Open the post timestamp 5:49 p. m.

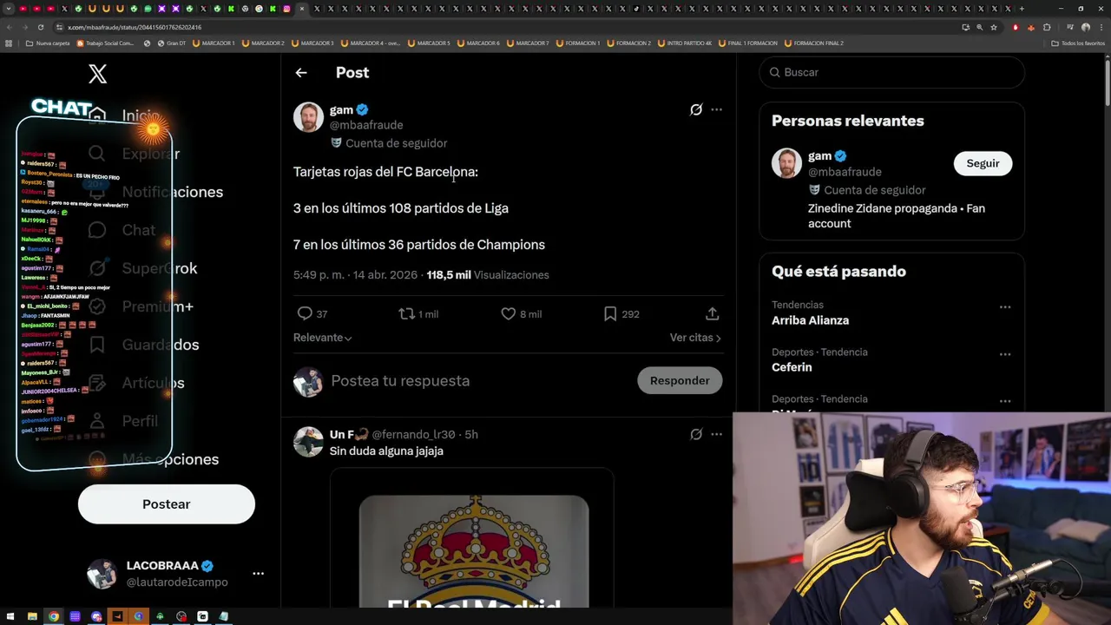coord(319,275)
